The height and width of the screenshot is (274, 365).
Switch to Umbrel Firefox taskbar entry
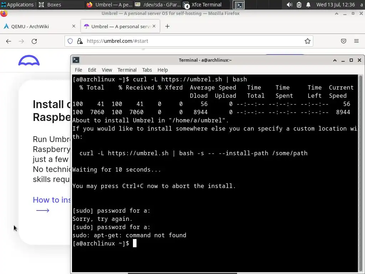pyautogui.click(x=109, y=5)
